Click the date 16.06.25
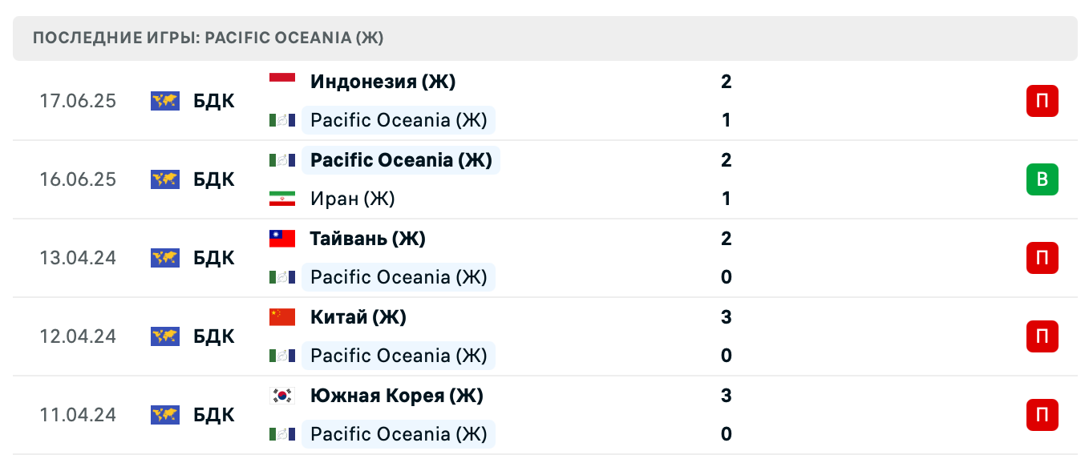This screenshot has width=1089, height=471. 78,179
